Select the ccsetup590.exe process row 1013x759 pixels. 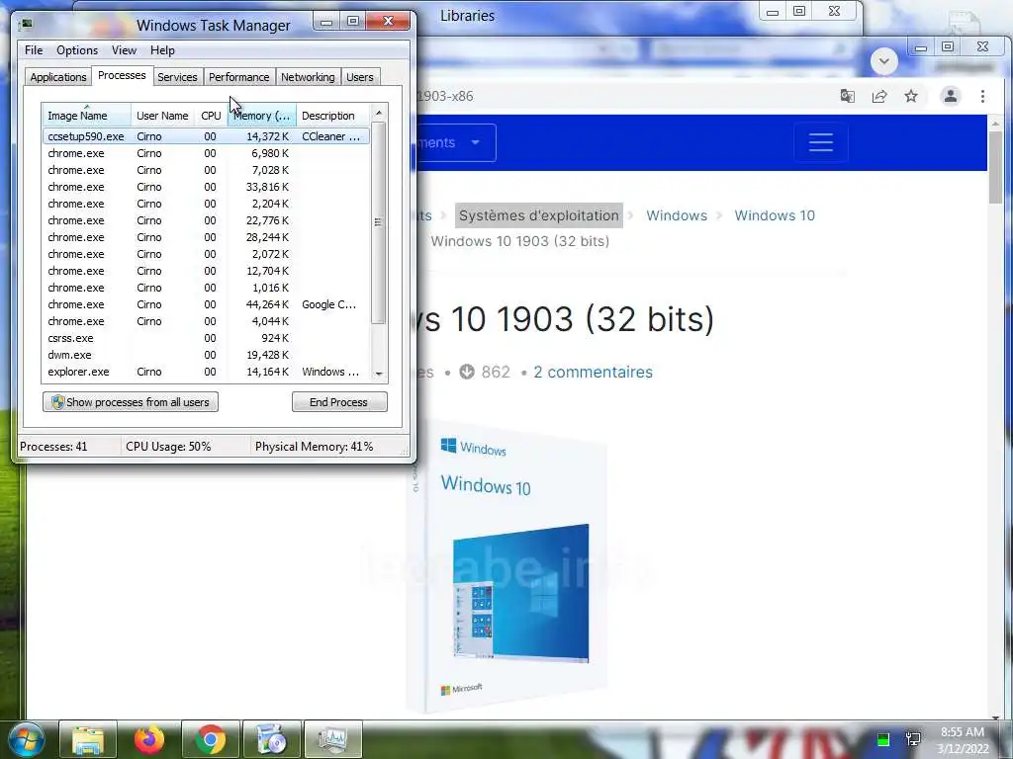(x=206, y=136)
